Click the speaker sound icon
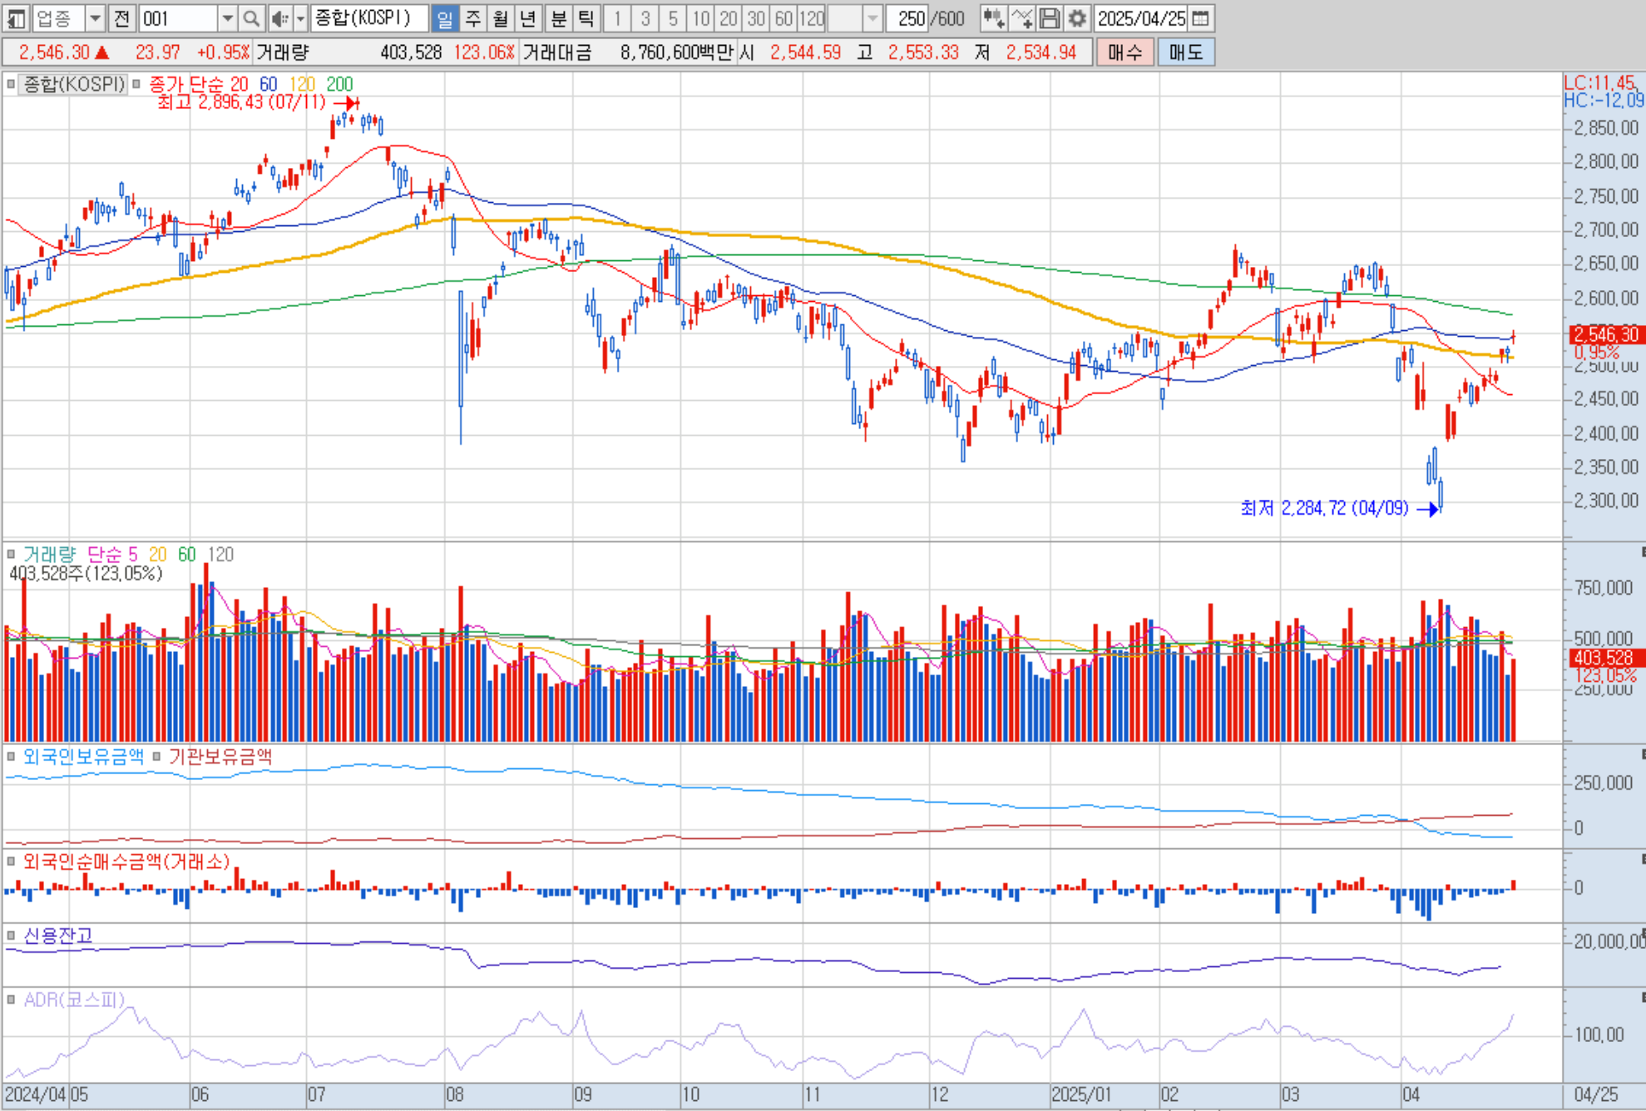The height and width of the screenshot is (1111, 1646). click(x=280, y=18)
